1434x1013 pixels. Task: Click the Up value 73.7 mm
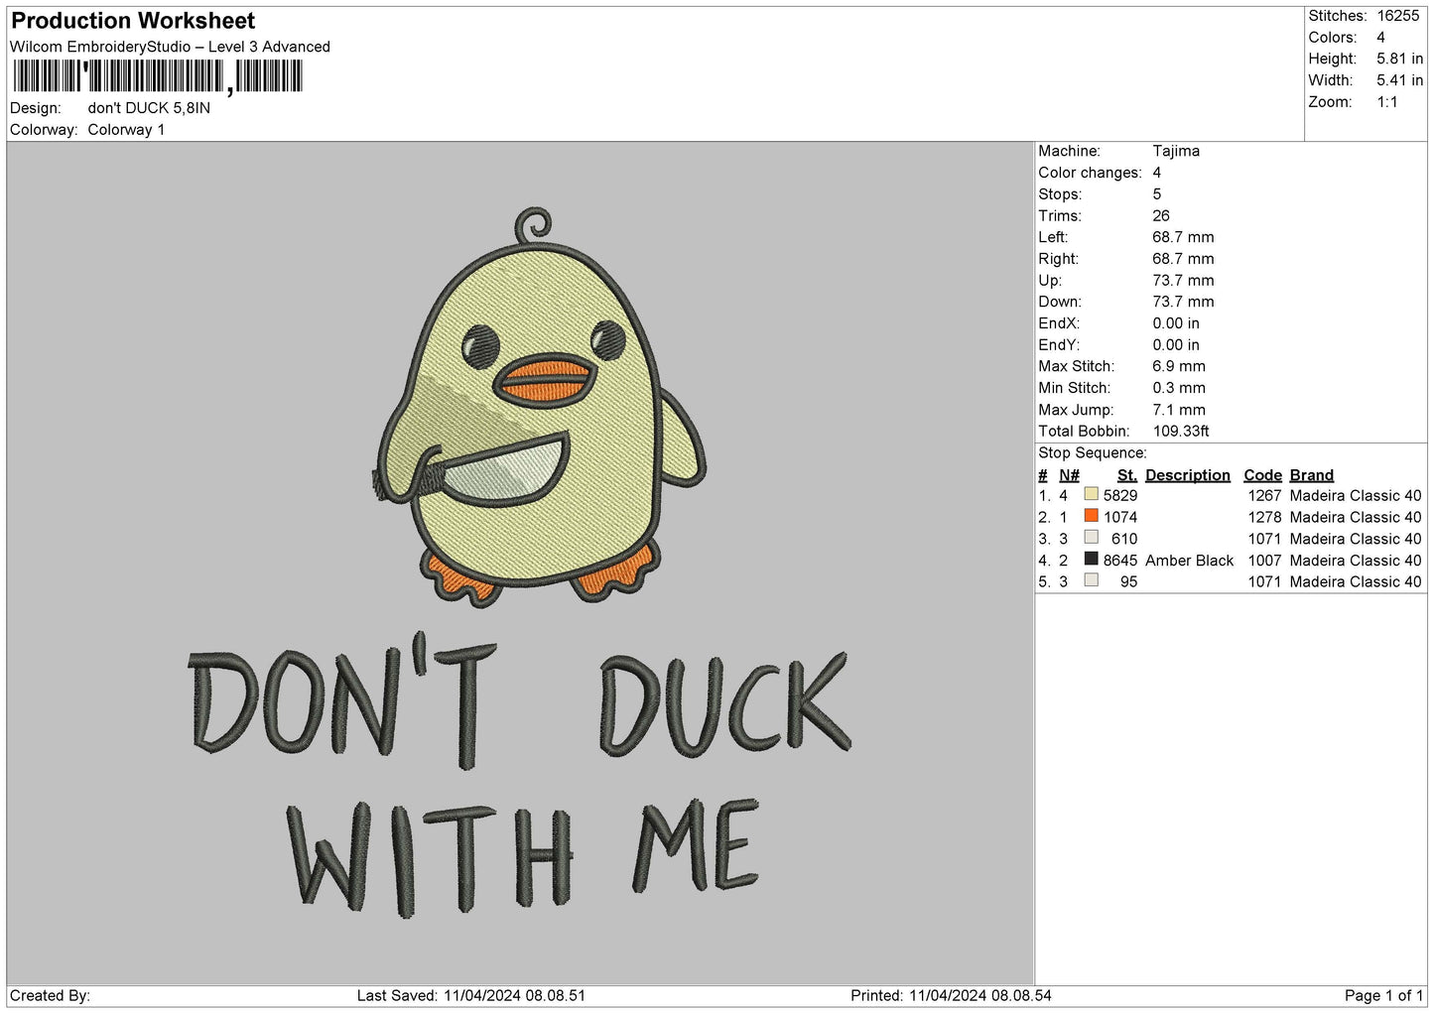(x=1183, y=281)
